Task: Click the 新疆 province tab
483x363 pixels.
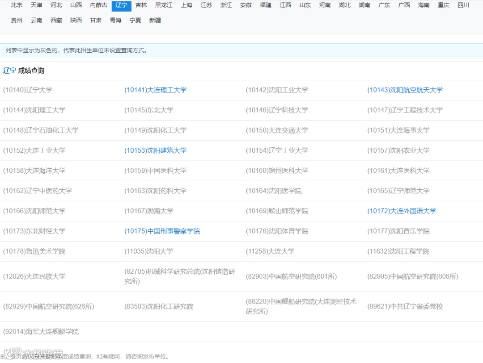Action: tap(155, 20)
